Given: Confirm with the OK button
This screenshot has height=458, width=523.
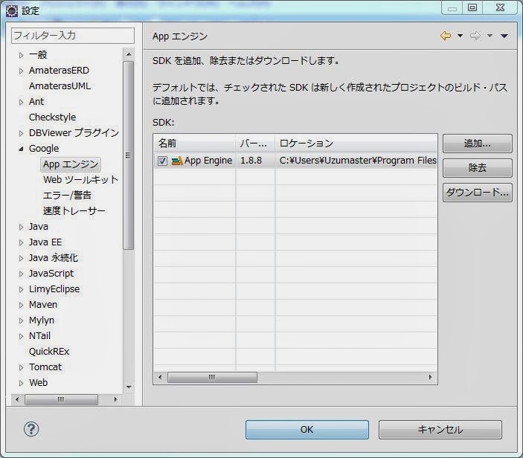Looking at the screenshot, I should [x=307, y=429].
